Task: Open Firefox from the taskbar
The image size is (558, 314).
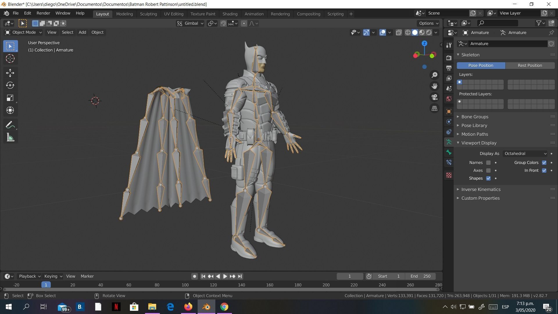Action: [x=188, y=307]
